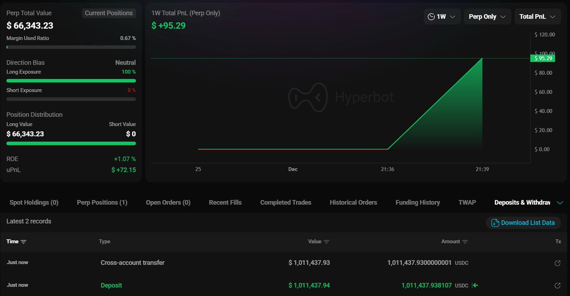Click the Amount column sort icon
Viewport: 570px width, 296px height.
[x=465, y=242]
